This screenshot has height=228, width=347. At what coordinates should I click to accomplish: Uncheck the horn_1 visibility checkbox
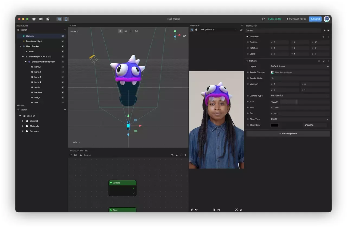coord(63,67)
